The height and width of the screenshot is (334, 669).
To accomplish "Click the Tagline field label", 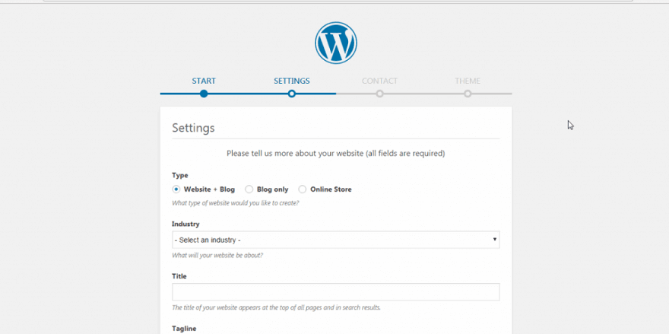I will (x=184, y=328).
